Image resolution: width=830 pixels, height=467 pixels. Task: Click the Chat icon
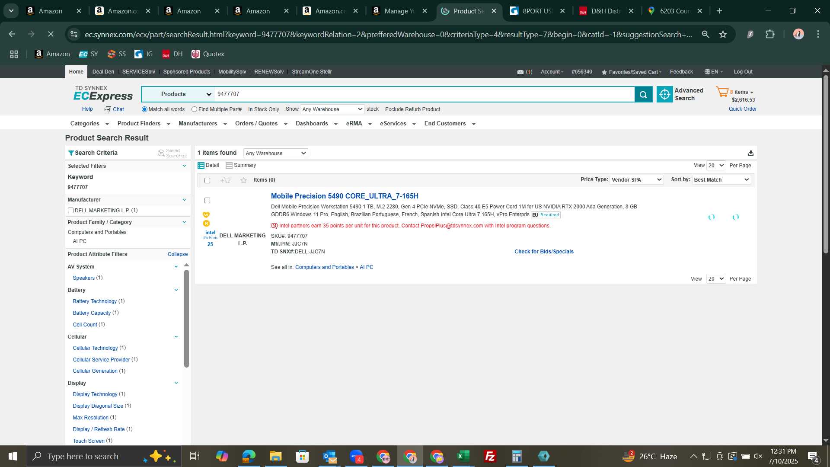point(108,109)
